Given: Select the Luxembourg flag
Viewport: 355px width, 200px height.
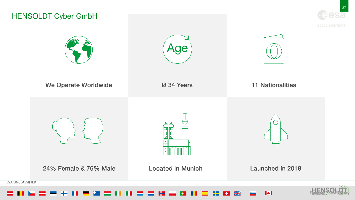Looking at the screenshot, I should coord(140,193).
